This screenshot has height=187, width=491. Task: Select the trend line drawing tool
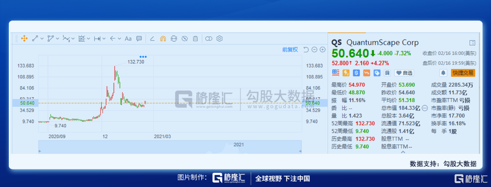tap(35, 39)
